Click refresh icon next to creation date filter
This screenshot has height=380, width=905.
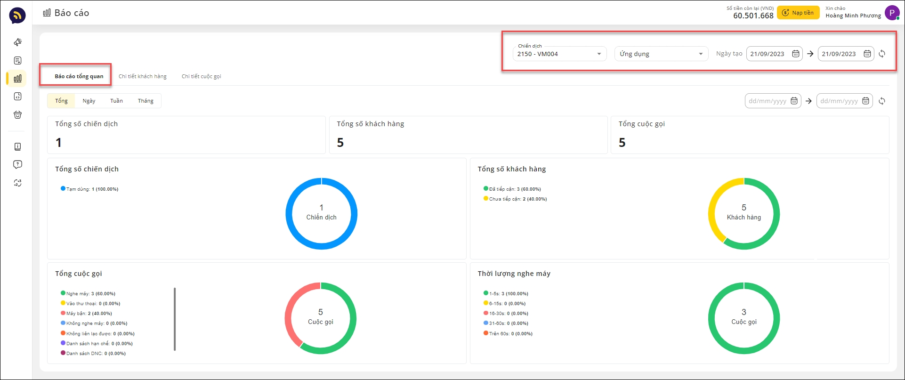(x=882, y=54)
